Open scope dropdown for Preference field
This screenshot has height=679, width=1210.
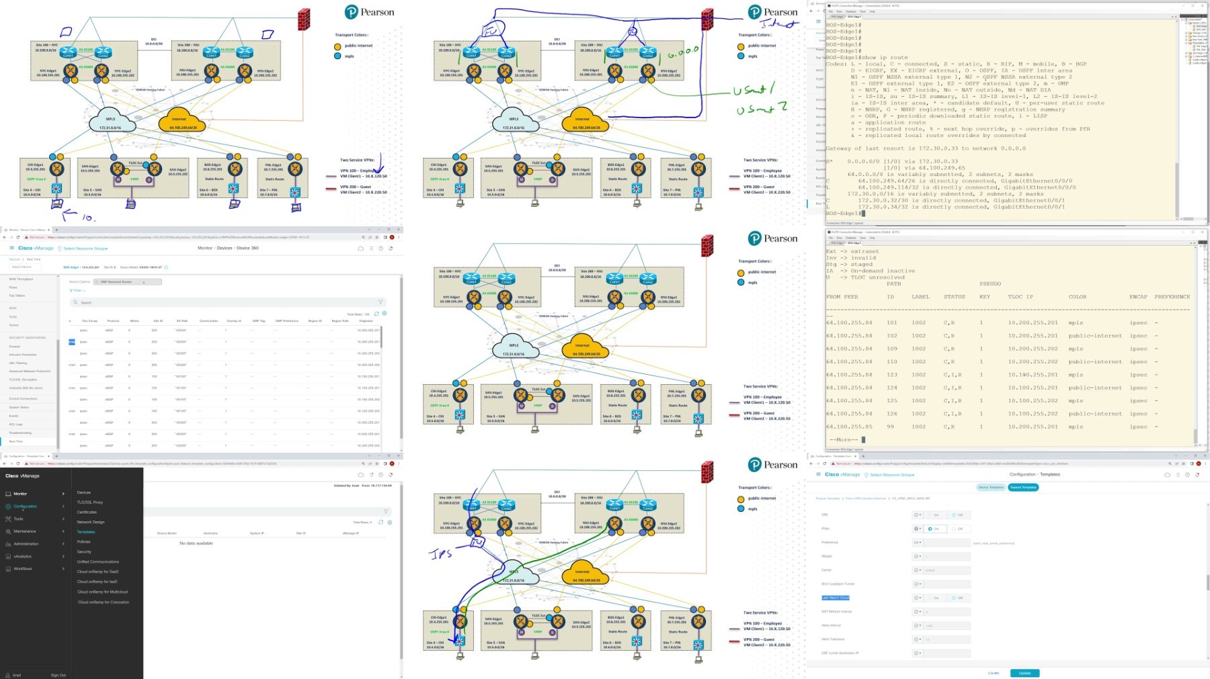917,543
